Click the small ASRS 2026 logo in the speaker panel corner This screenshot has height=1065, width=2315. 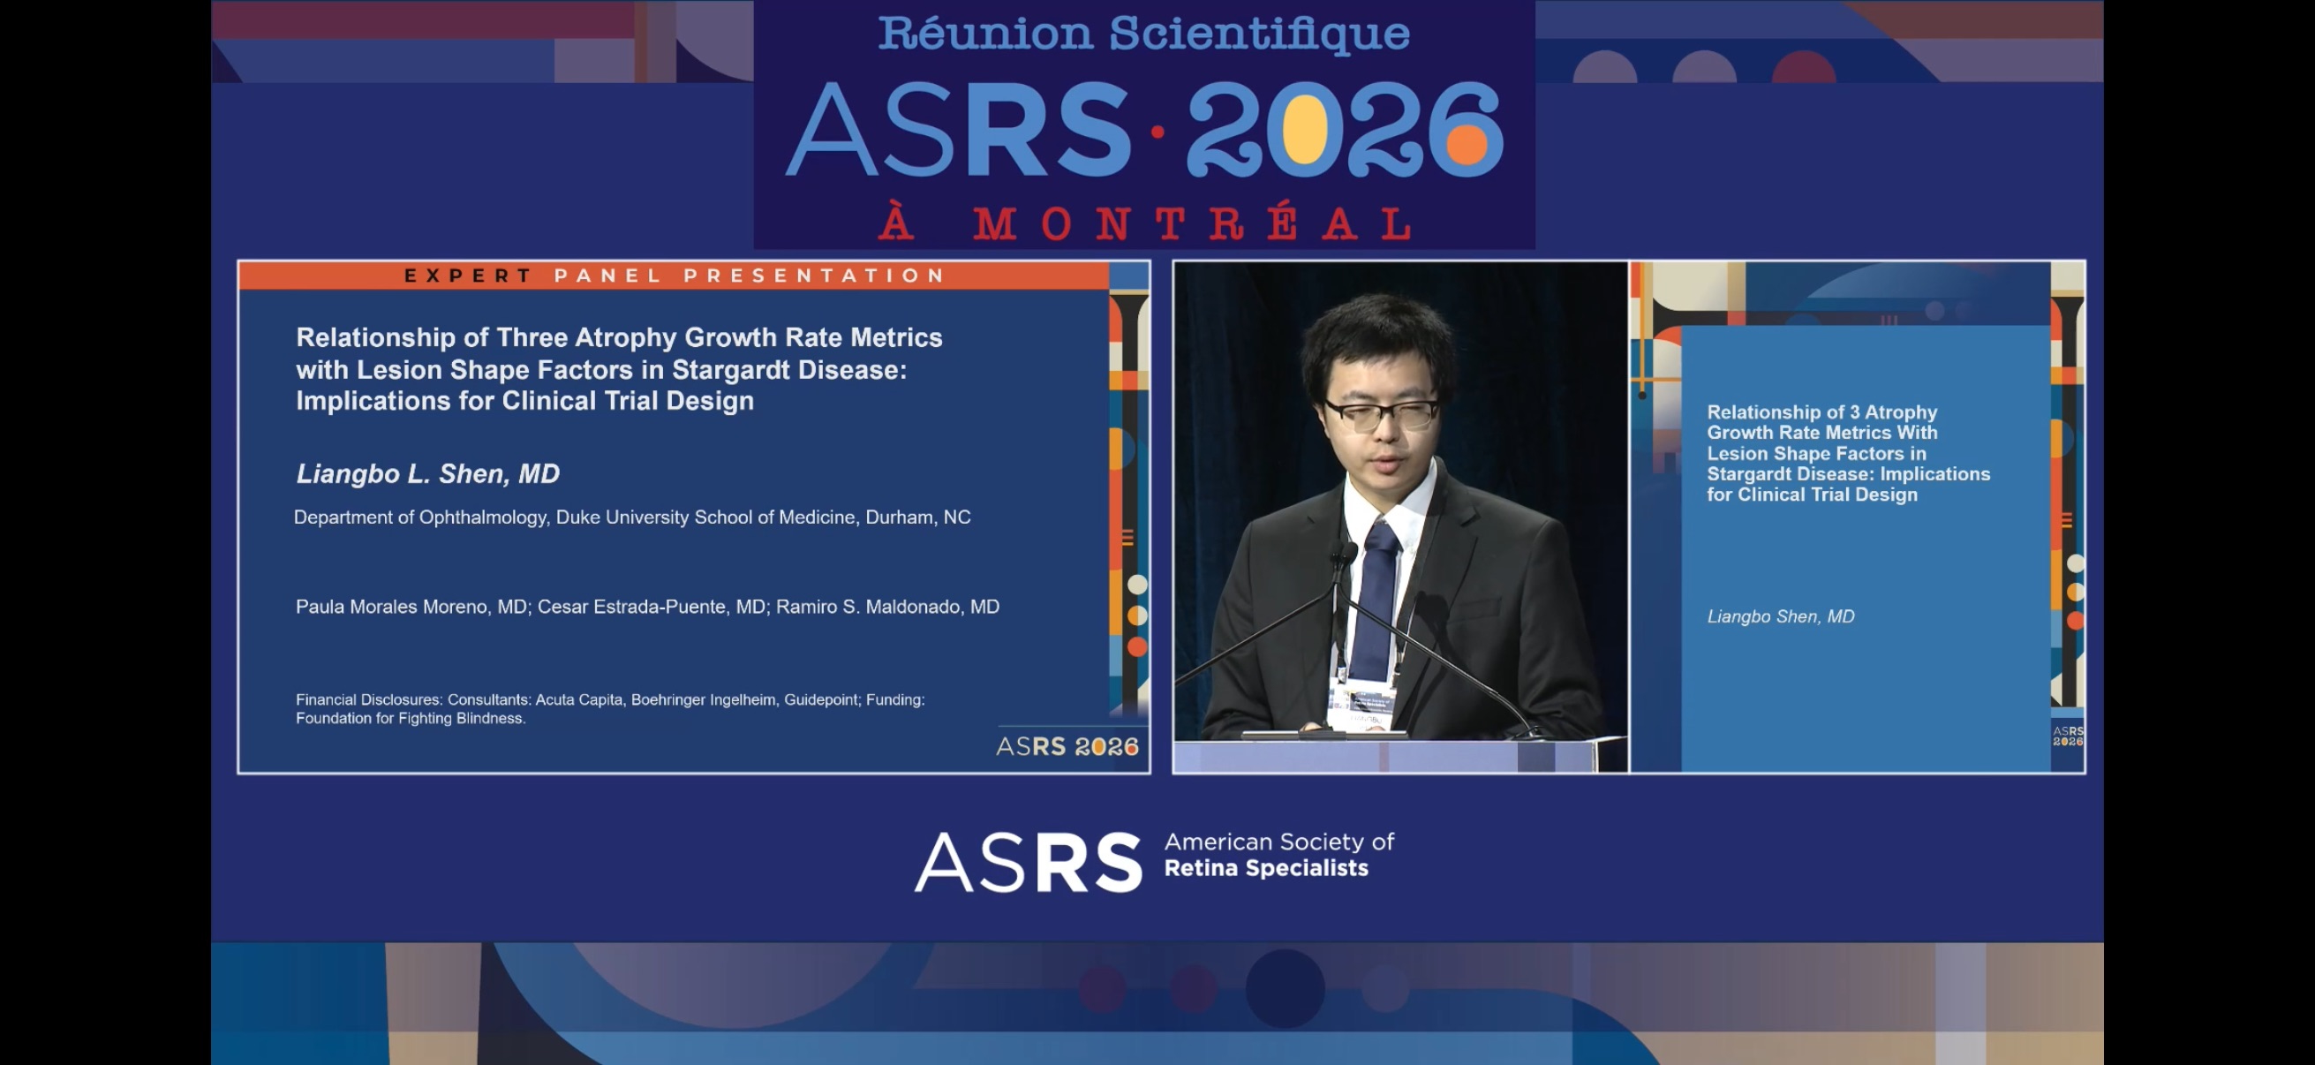pos(2068,736)
